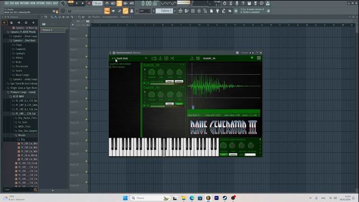Image resolution: width=359 pixels, height=202 pixels.
Task: Open Steam from the taskbar
Action: 224,198
